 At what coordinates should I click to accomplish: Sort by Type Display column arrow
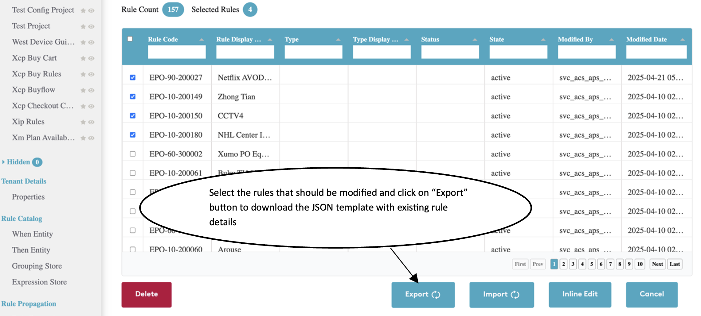[407, 40]
